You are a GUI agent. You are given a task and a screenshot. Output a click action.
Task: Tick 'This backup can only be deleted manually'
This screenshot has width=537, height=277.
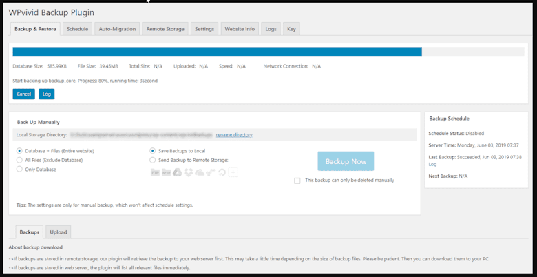coord(297,181)
